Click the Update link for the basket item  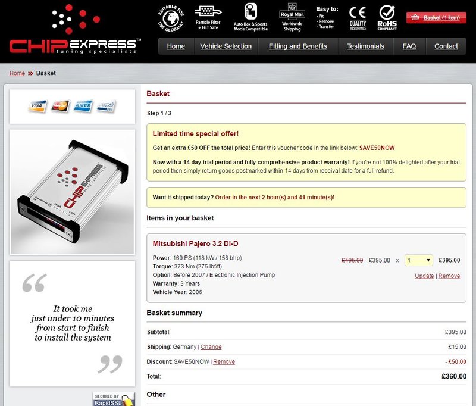tap(424, 276)
